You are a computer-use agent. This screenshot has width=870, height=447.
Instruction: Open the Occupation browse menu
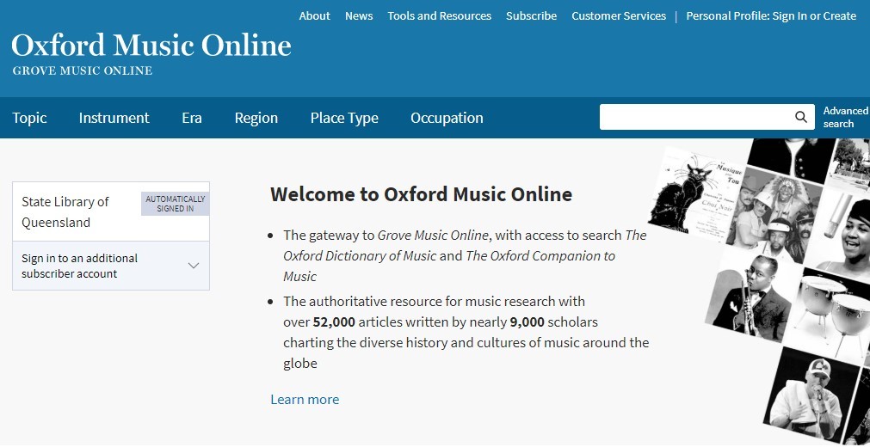[447, 118]
